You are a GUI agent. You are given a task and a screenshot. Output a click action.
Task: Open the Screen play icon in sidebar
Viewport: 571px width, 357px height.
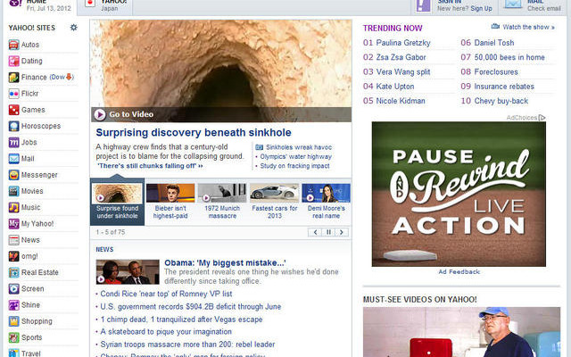coord(14,289)
